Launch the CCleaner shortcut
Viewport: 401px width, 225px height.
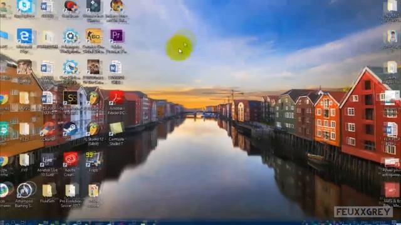click(48, 129)
